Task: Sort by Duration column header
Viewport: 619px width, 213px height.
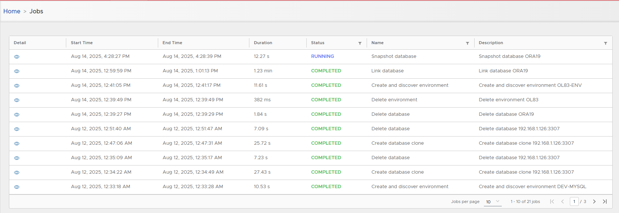Action: point(263,43)
